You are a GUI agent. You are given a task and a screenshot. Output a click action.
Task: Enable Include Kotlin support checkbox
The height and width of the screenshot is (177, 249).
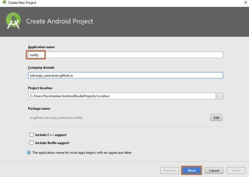[31, 143]
